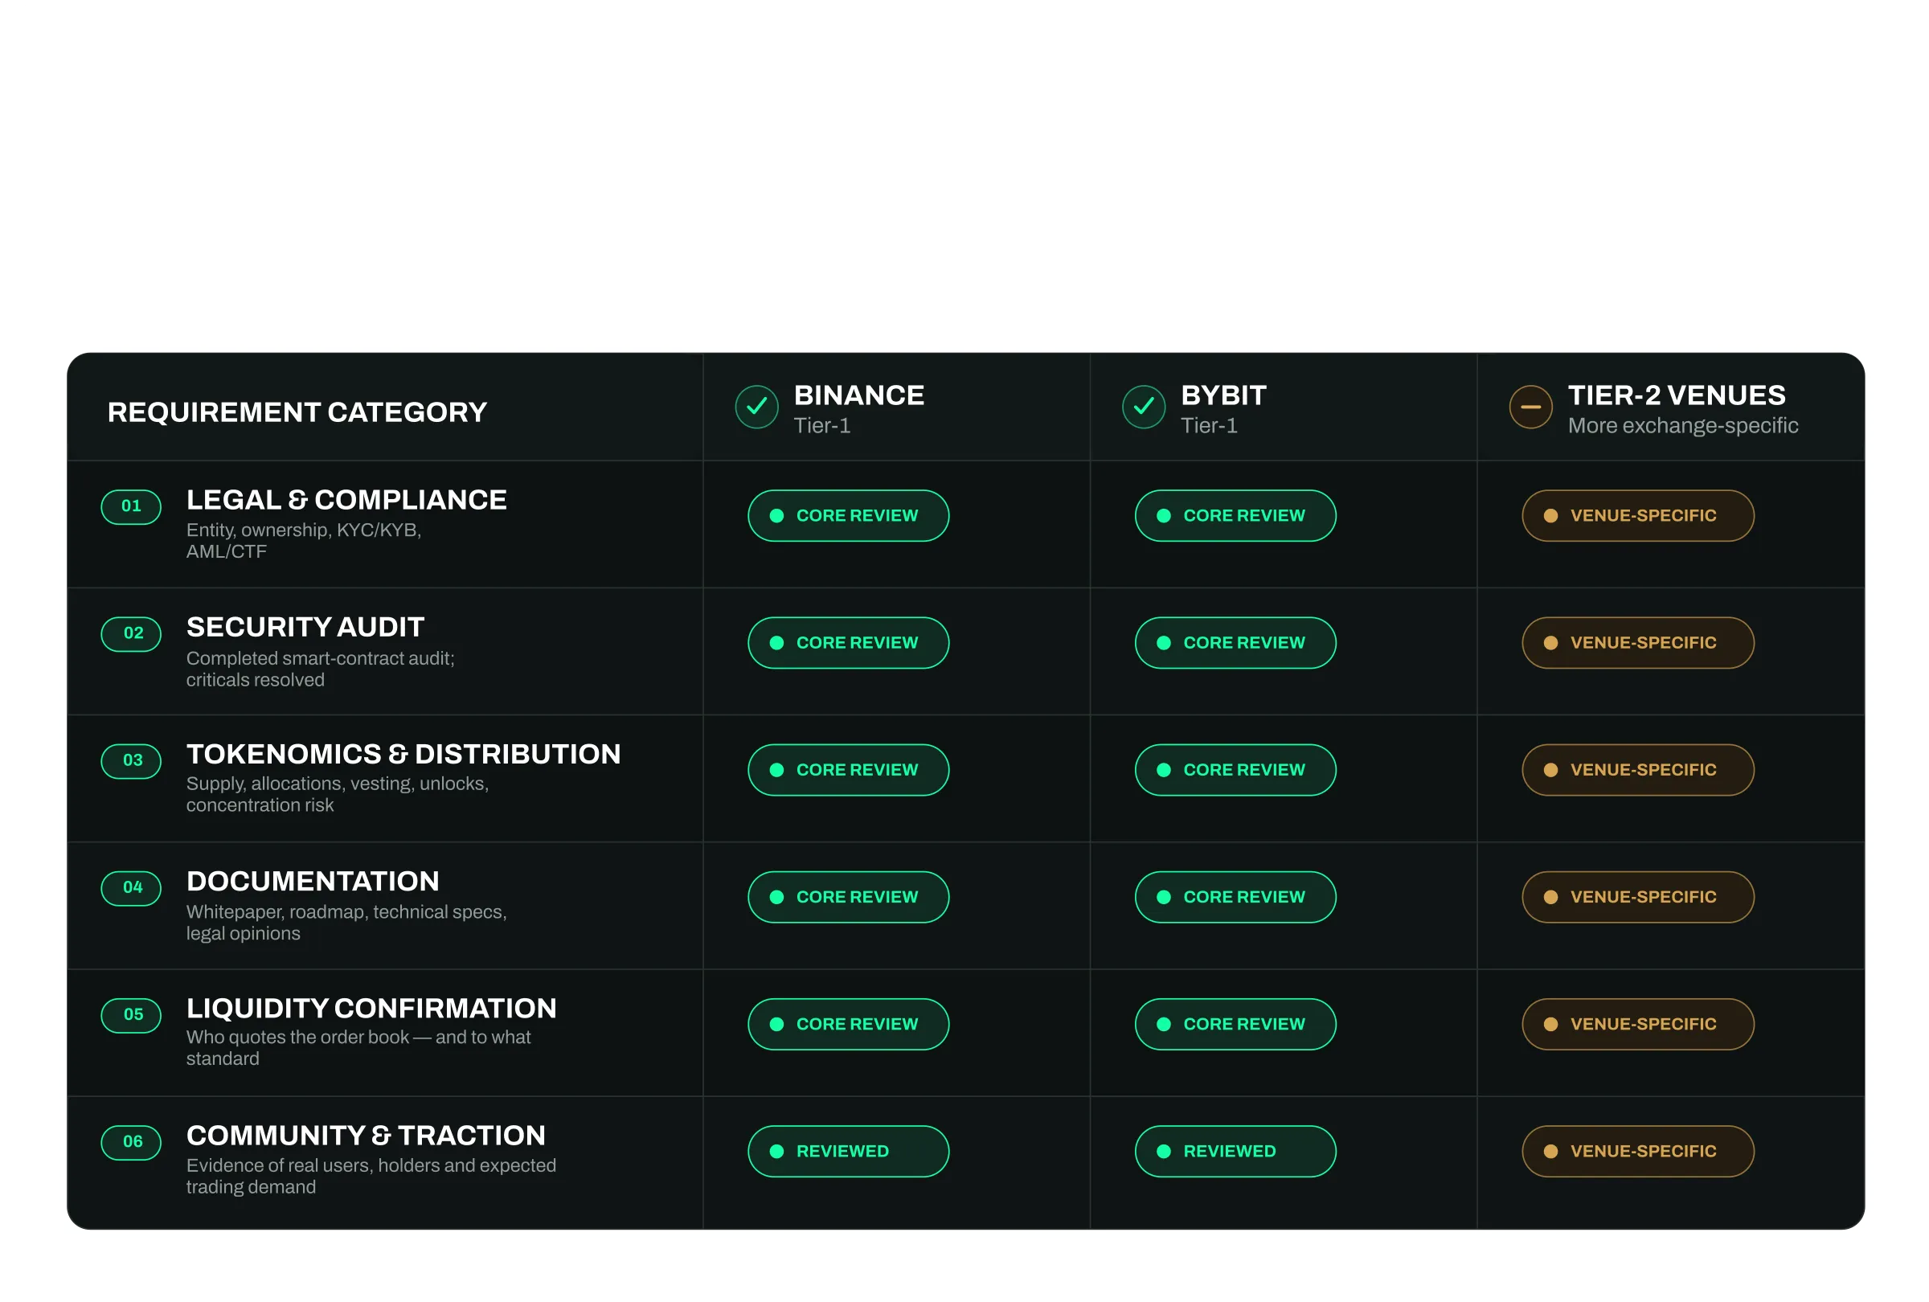This screenshot has width=1929, height=1302.
Task: Click the SECURITY AUDIT row title
Action: (305, 627)
